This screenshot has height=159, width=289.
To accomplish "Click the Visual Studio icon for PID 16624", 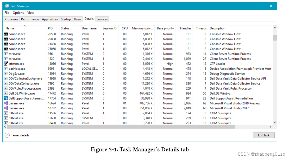I will point(6,103).
